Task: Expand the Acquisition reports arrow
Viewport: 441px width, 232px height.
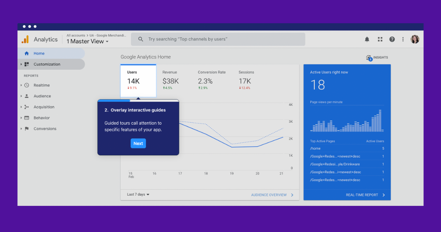Action: 21,107
